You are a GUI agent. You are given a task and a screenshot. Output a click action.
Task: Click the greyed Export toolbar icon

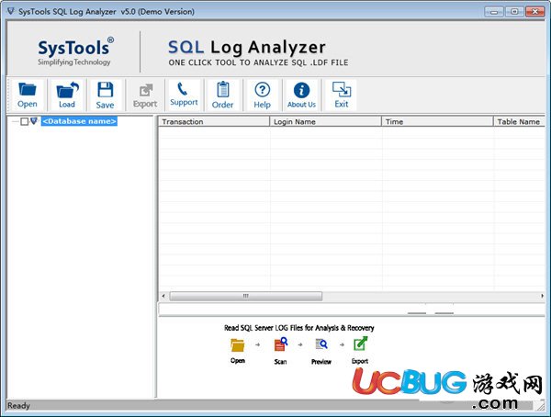click(145, 95)
